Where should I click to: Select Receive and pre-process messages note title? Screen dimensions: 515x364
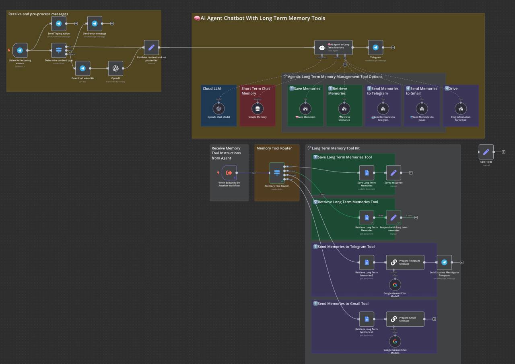pos(38,14)
